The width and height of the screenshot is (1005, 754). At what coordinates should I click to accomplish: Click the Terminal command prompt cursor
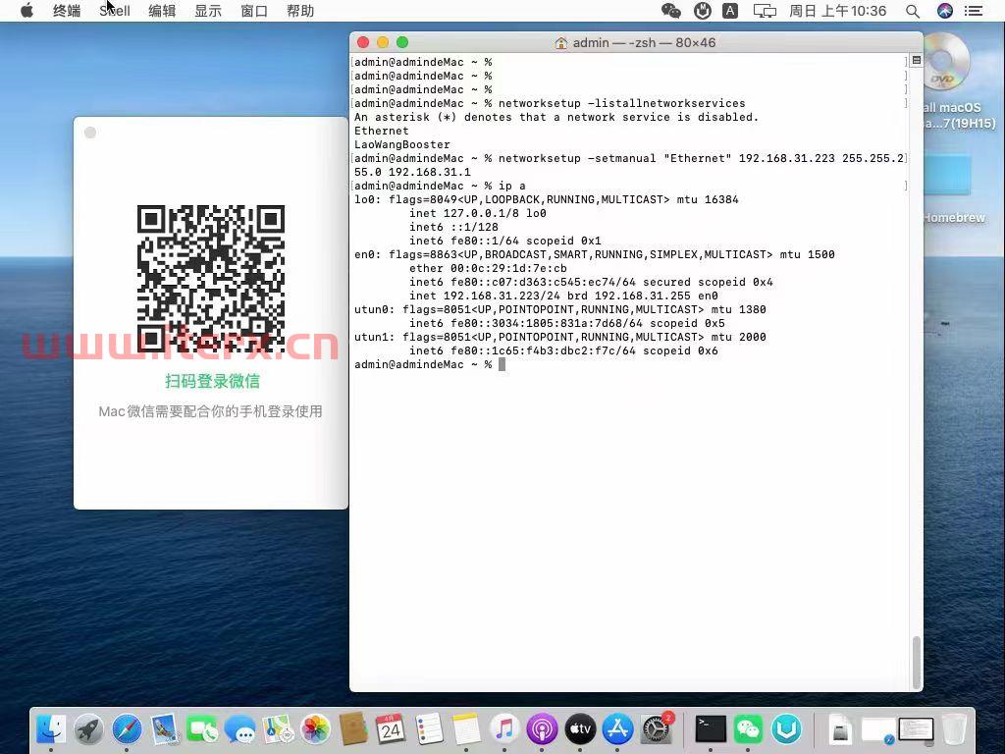[x=502, y=364]
